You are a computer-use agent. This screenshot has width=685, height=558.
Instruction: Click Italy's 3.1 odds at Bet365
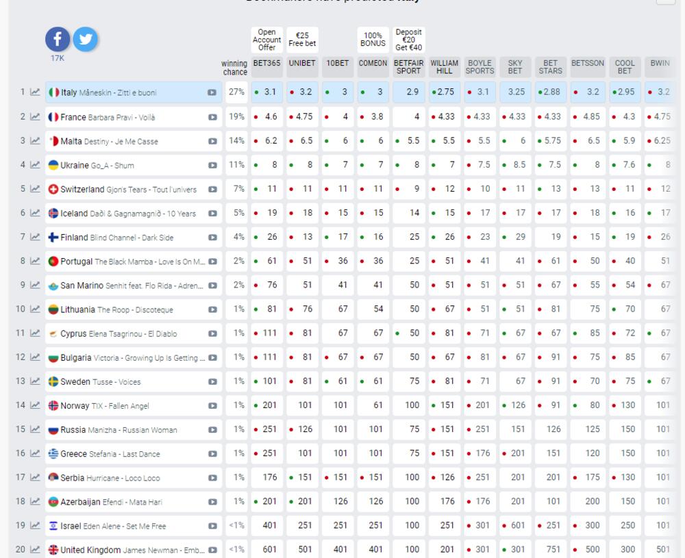[266, 92]
